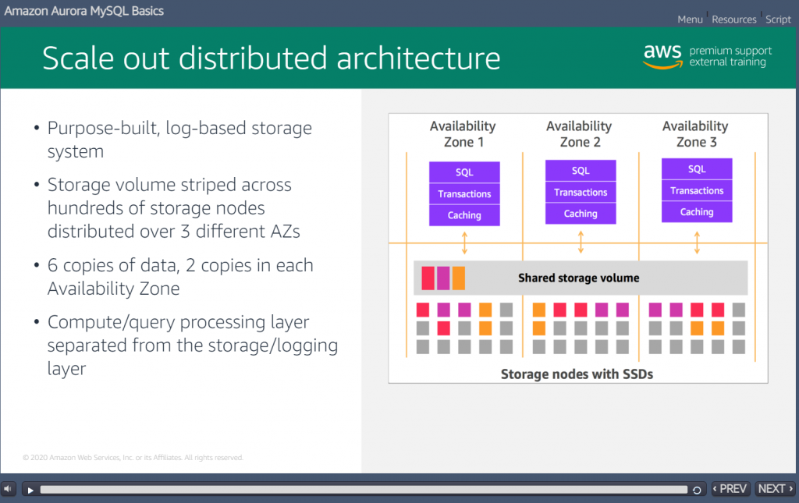This screenshot has width=799, height=503.
Task: Click the Storage nodes with SSDs label
Action: (577, 374)
